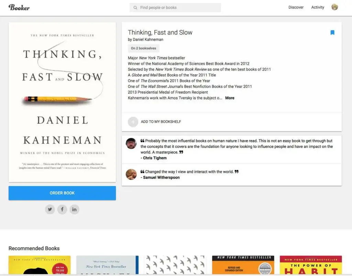Open Chris Tighem's avatar
The width and height of the screenshot is (352, 276).
pos(131,143)
